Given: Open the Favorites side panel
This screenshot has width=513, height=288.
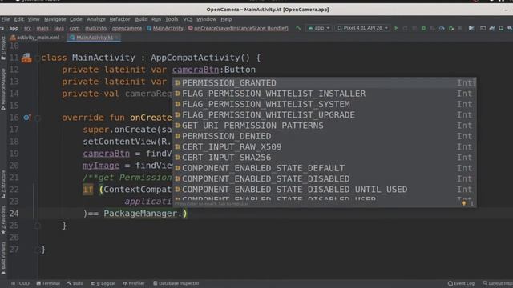Looking at the screenshot, I should 3,219.
